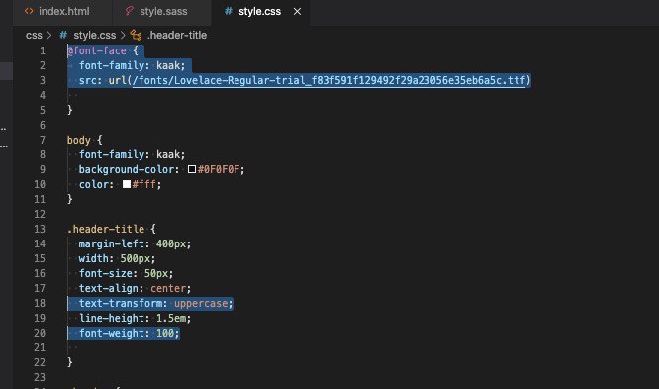Click line number 1 in the gutter

click(43, 50)
